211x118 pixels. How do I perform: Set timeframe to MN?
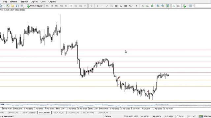85,6
